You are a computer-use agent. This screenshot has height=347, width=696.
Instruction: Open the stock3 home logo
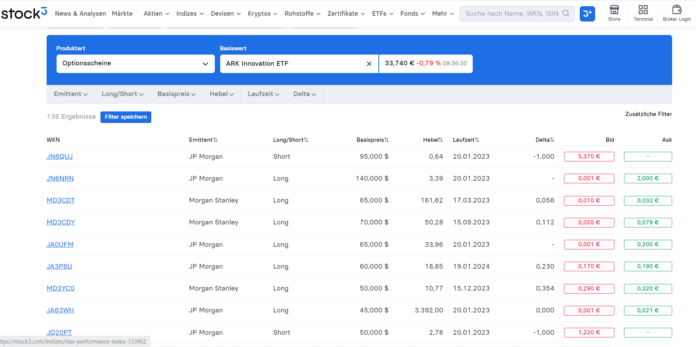tap(24, 13)
